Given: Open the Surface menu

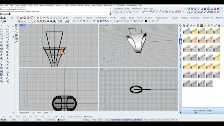Looking at the screenshot, I should [x=23, y=5].
